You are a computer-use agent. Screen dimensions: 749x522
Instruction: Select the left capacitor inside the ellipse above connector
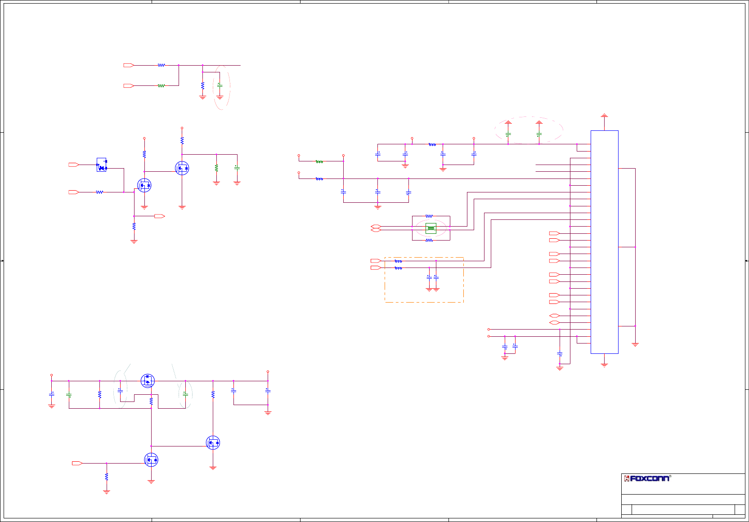(x=508, y=134)
